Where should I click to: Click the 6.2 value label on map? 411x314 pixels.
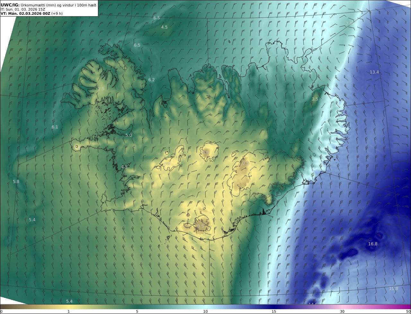point(152,80)
